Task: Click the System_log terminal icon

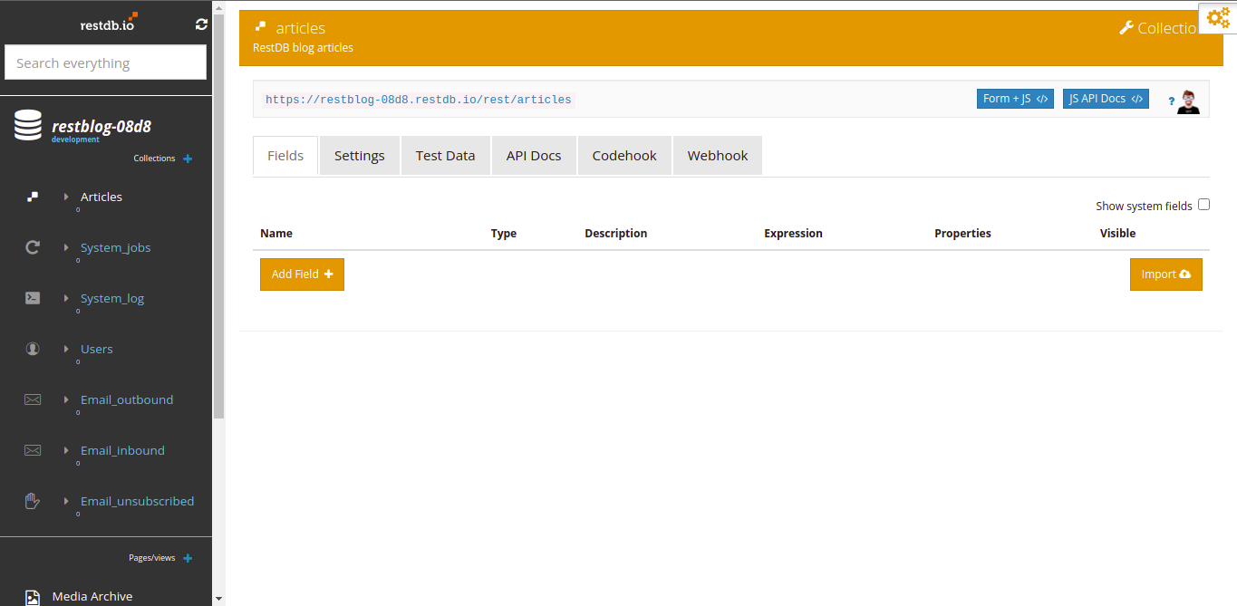Action: [x=33, y=298]
